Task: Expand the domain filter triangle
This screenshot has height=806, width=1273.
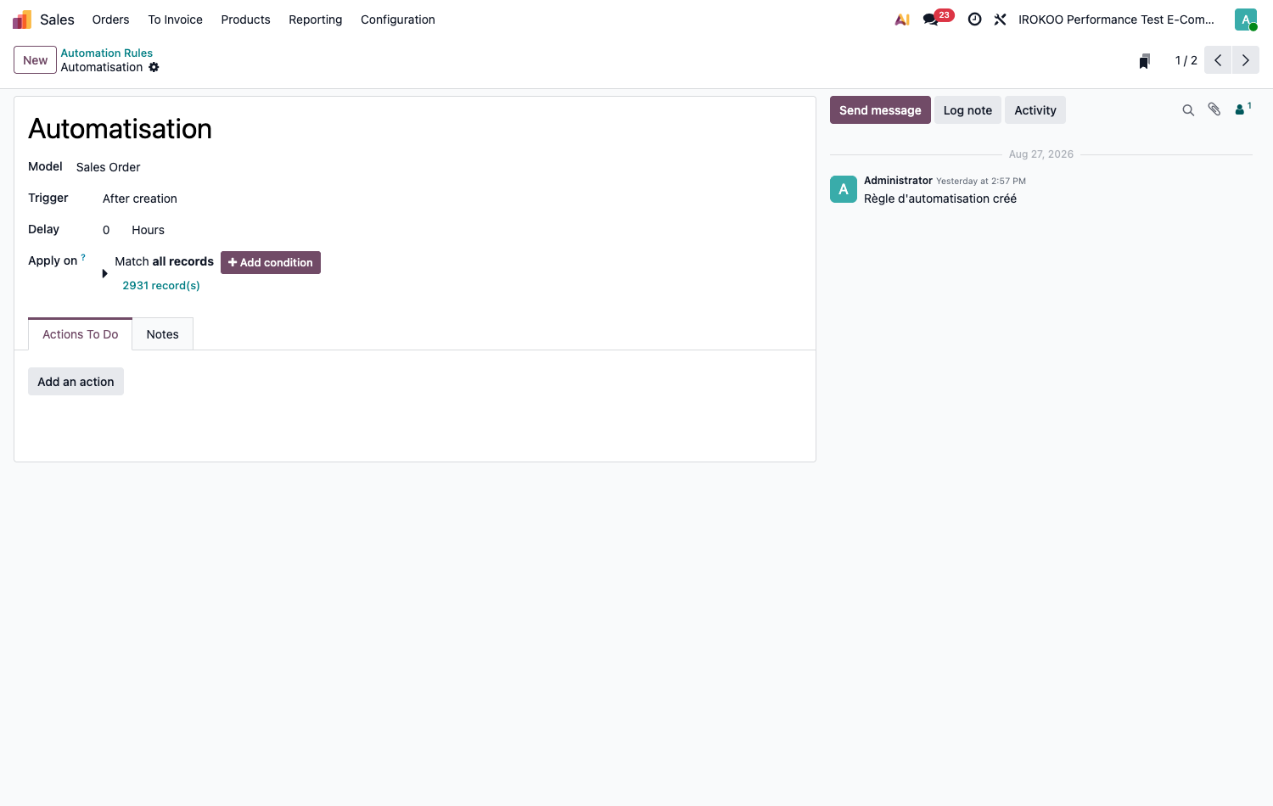Action: (104, 274)
